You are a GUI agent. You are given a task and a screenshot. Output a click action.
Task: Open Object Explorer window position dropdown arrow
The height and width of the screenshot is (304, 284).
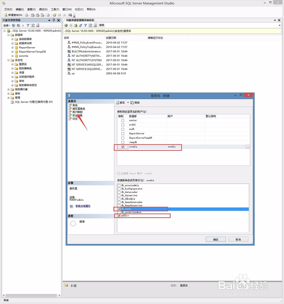49,20
